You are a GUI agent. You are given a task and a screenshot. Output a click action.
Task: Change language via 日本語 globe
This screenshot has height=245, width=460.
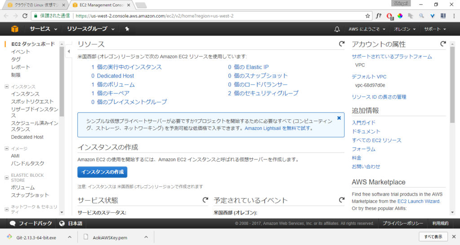[71, 223]
